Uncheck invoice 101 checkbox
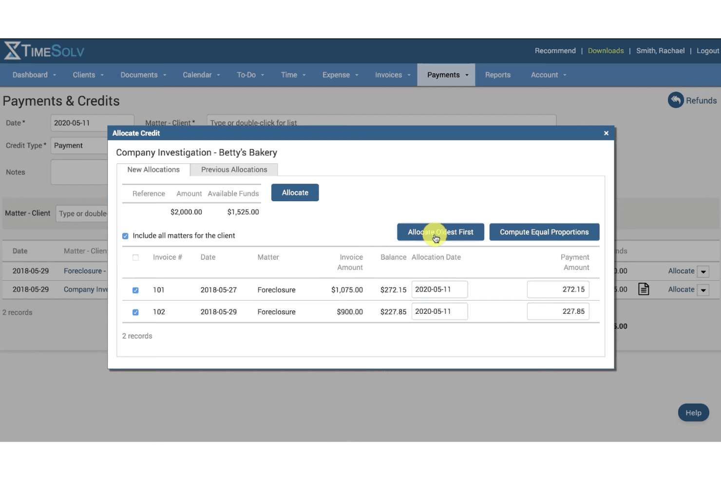Viewport: 721px width, 481px height. point(135,290)
